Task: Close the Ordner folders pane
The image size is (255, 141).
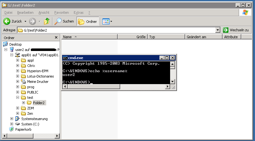Action: 56,38
